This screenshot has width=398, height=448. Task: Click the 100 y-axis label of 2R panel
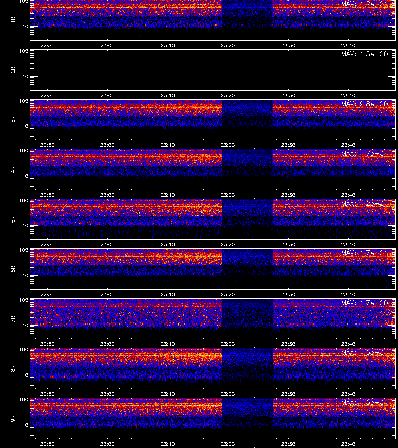[24, 51]
